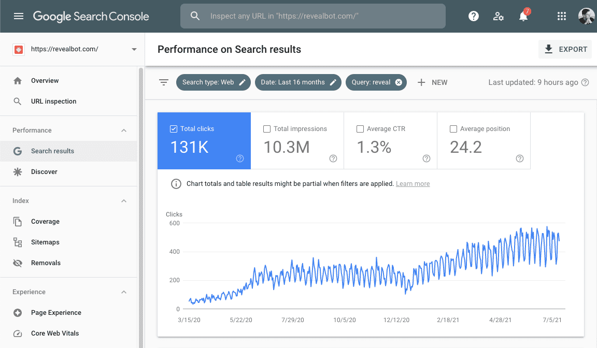
Task: Click the URL inspection search field
Action: click(x=321, y=16)
